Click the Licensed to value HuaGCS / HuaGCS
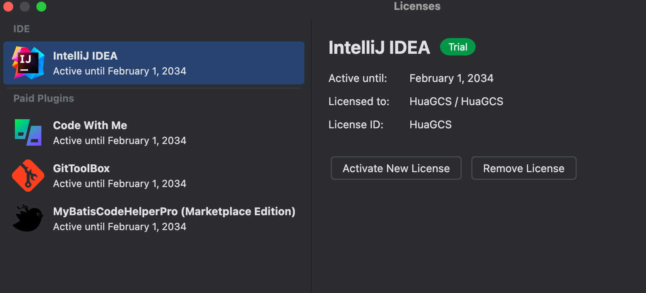The image size is (646, 293). 456,101
